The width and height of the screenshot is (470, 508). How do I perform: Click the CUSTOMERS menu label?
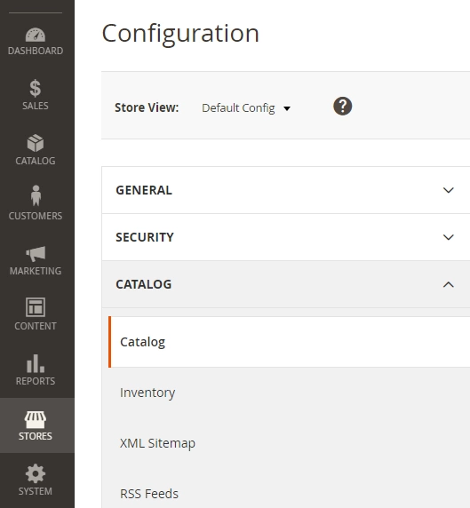click(36, 216)
